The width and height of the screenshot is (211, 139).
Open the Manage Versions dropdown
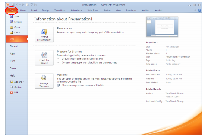[44, 81]
